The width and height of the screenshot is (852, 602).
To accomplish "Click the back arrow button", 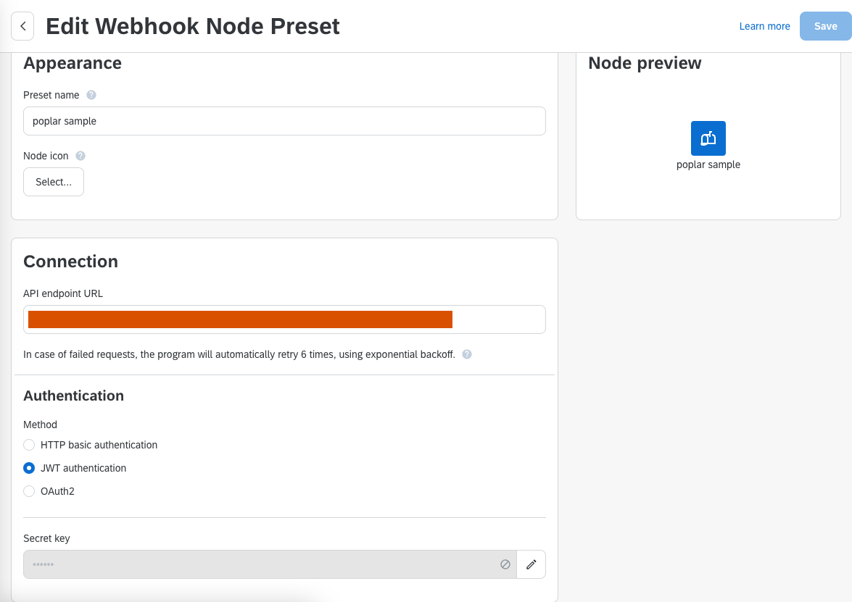I will pos(22,26).
